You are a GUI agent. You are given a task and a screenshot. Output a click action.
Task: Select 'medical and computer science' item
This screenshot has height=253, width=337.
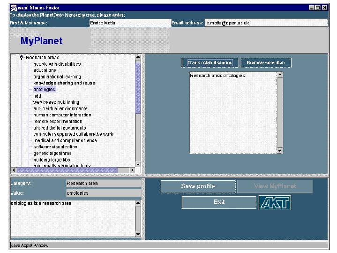tap(65, 141)
